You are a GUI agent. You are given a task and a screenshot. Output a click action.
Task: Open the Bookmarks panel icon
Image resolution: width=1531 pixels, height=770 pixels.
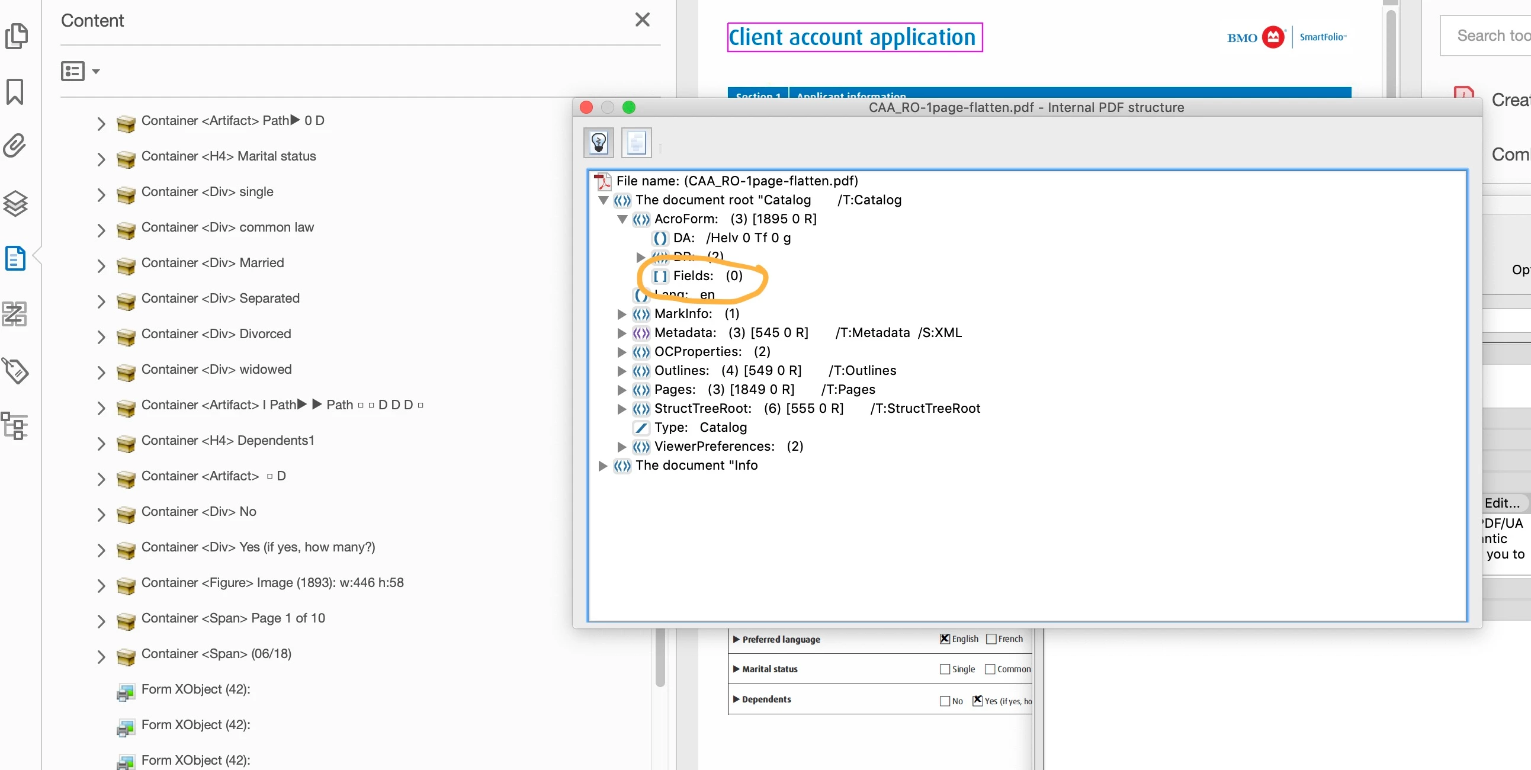click(15, 92)
